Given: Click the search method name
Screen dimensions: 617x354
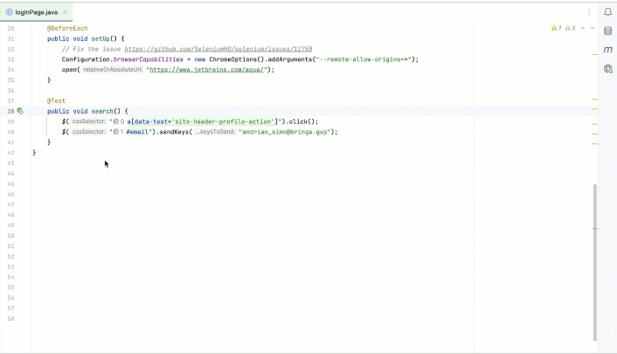Looking at the screenshot, I should click(102, 111).
